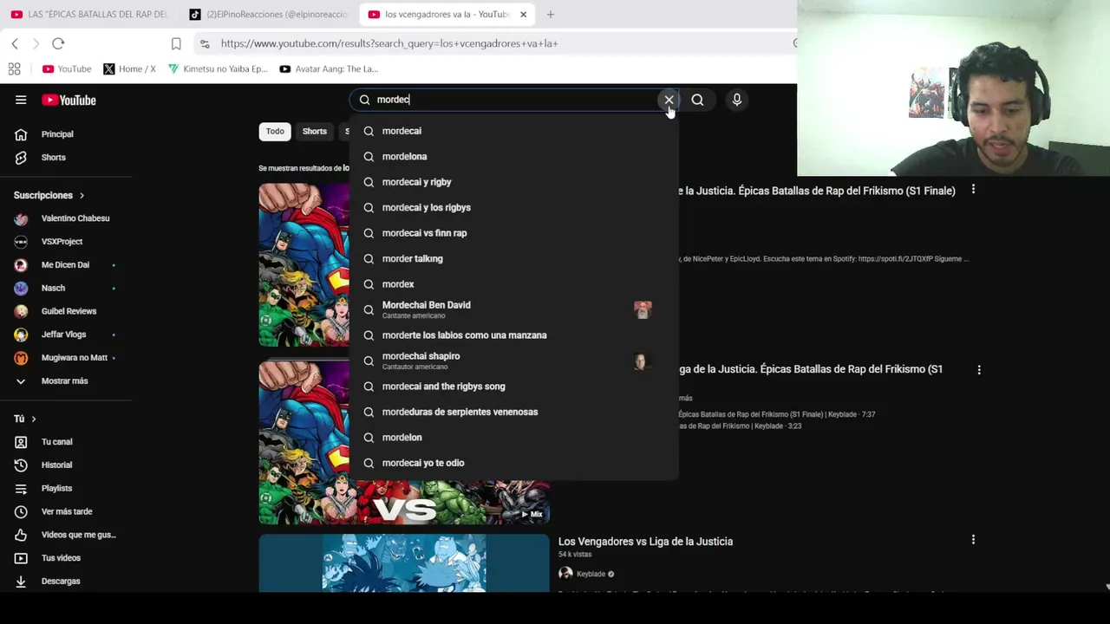The width and height of the screenshot is (1110, 624).
Task: Close the active YouTube search tab
Action: 523,14
